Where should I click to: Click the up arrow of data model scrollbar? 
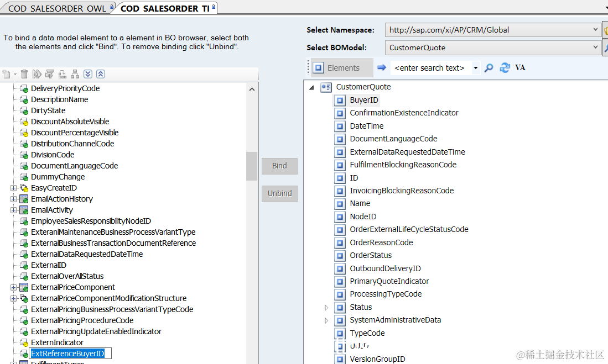click(x=252, y=89)
